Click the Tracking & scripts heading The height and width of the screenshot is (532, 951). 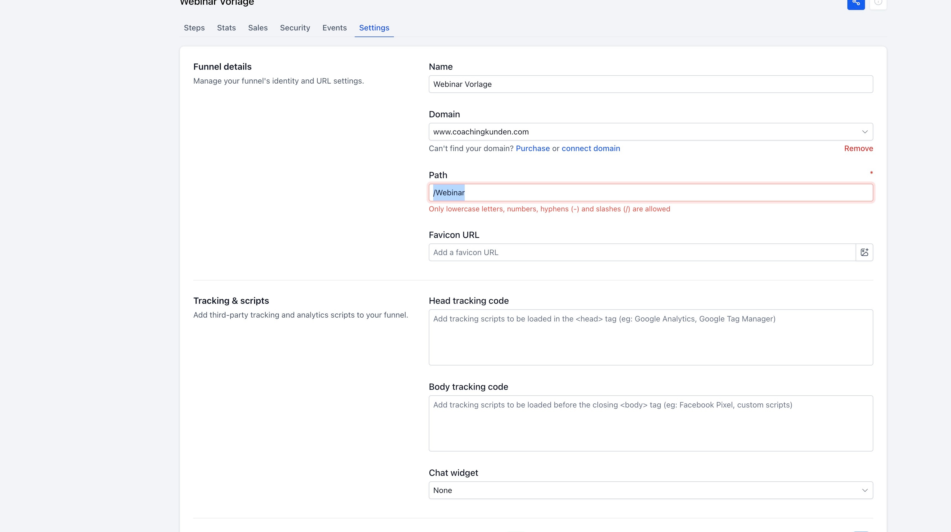231,301
